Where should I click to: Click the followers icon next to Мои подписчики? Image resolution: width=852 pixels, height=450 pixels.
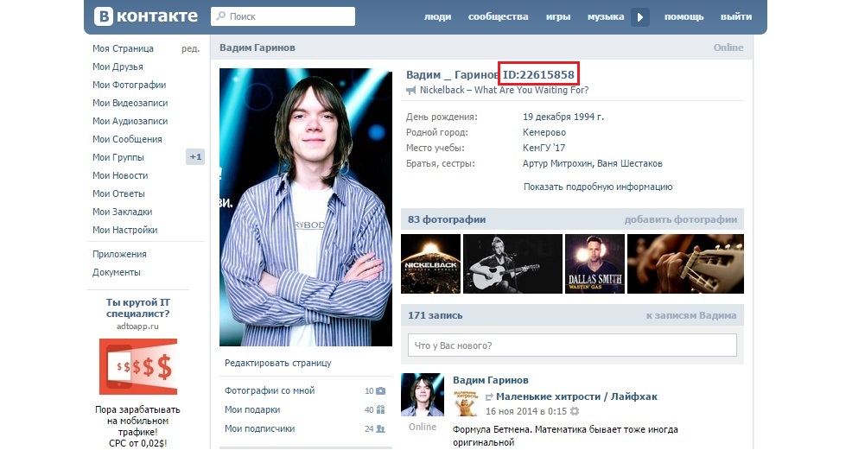pos(380,428)
